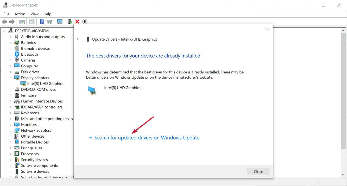347x186 pixels.
Task: Expand the Display adapters category
Action: (x=10, y=78)
